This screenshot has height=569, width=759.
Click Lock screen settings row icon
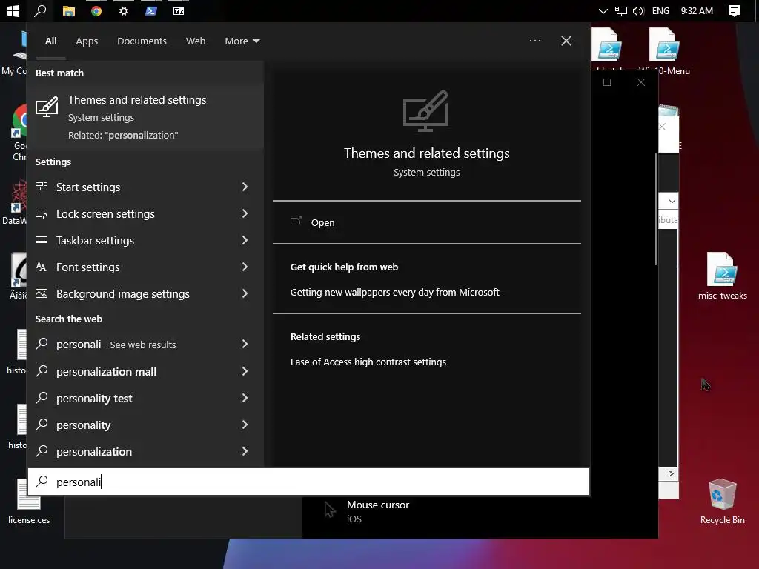[42, 213]
